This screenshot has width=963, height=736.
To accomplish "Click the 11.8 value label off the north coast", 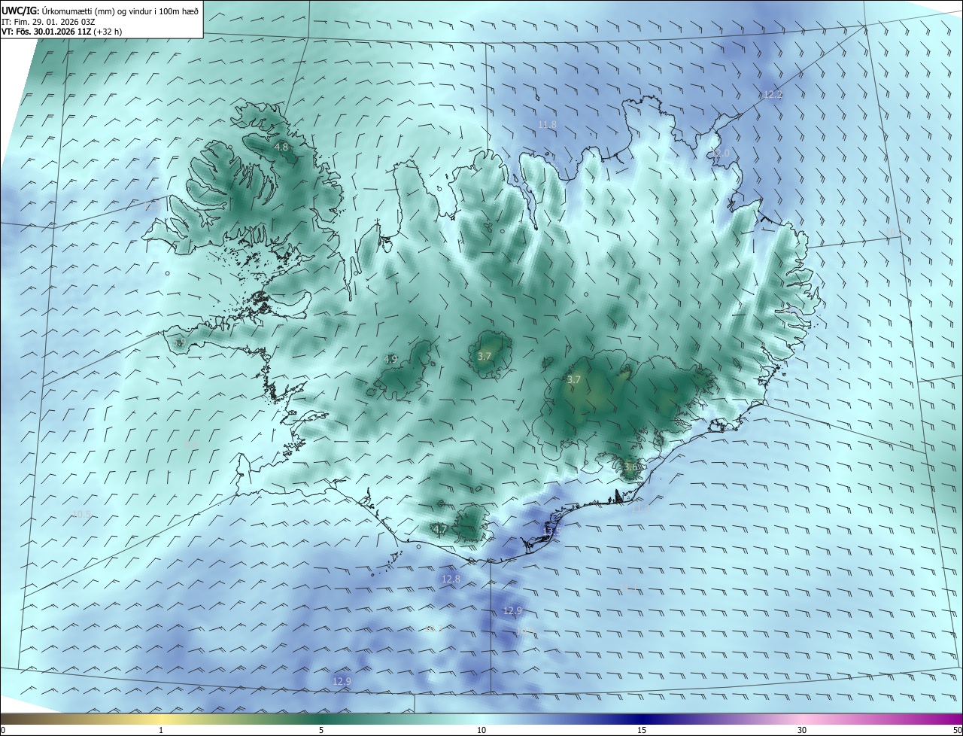I will coord(547,125).
